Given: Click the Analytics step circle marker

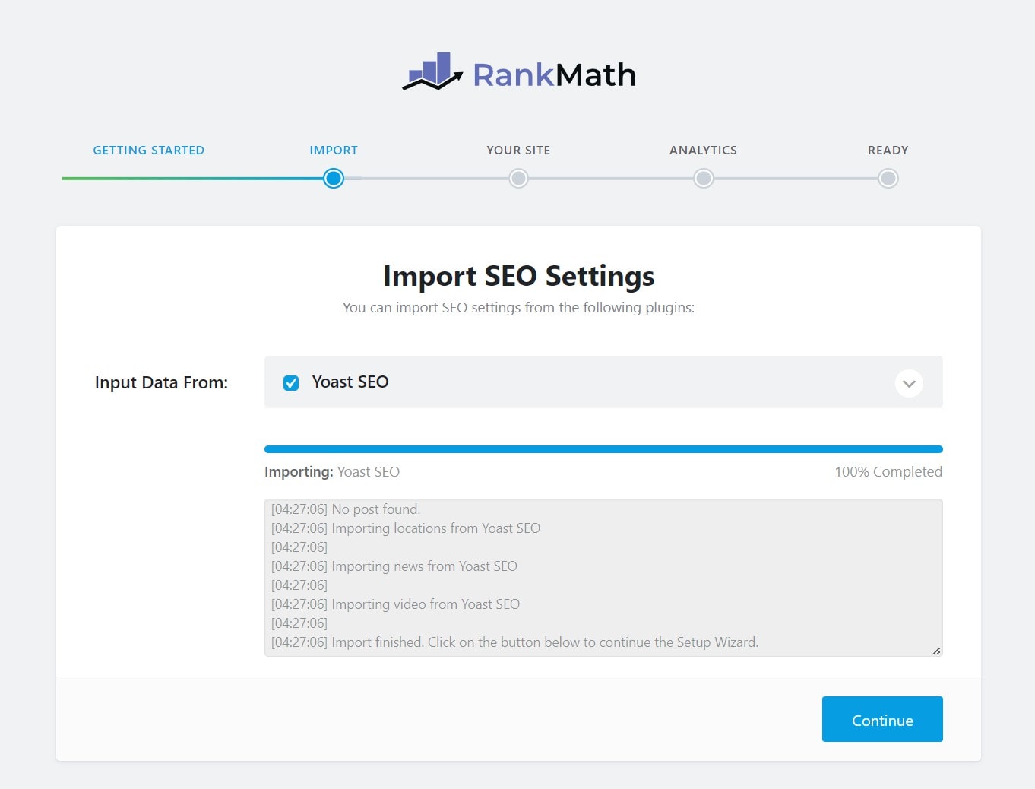Looking at the screenshot, I should point(704,179).
